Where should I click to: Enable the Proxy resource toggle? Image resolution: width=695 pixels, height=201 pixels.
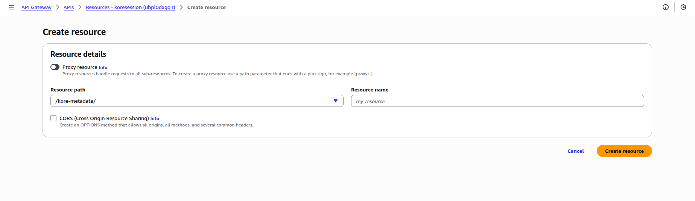[55, 67]
